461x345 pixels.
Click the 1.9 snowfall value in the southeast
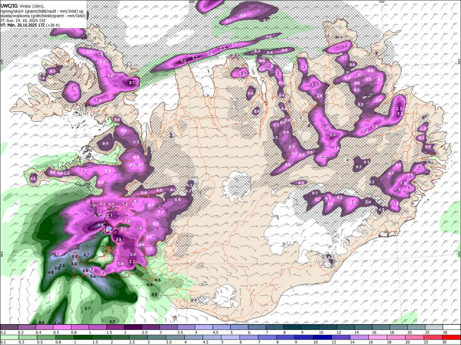(403, 184)
